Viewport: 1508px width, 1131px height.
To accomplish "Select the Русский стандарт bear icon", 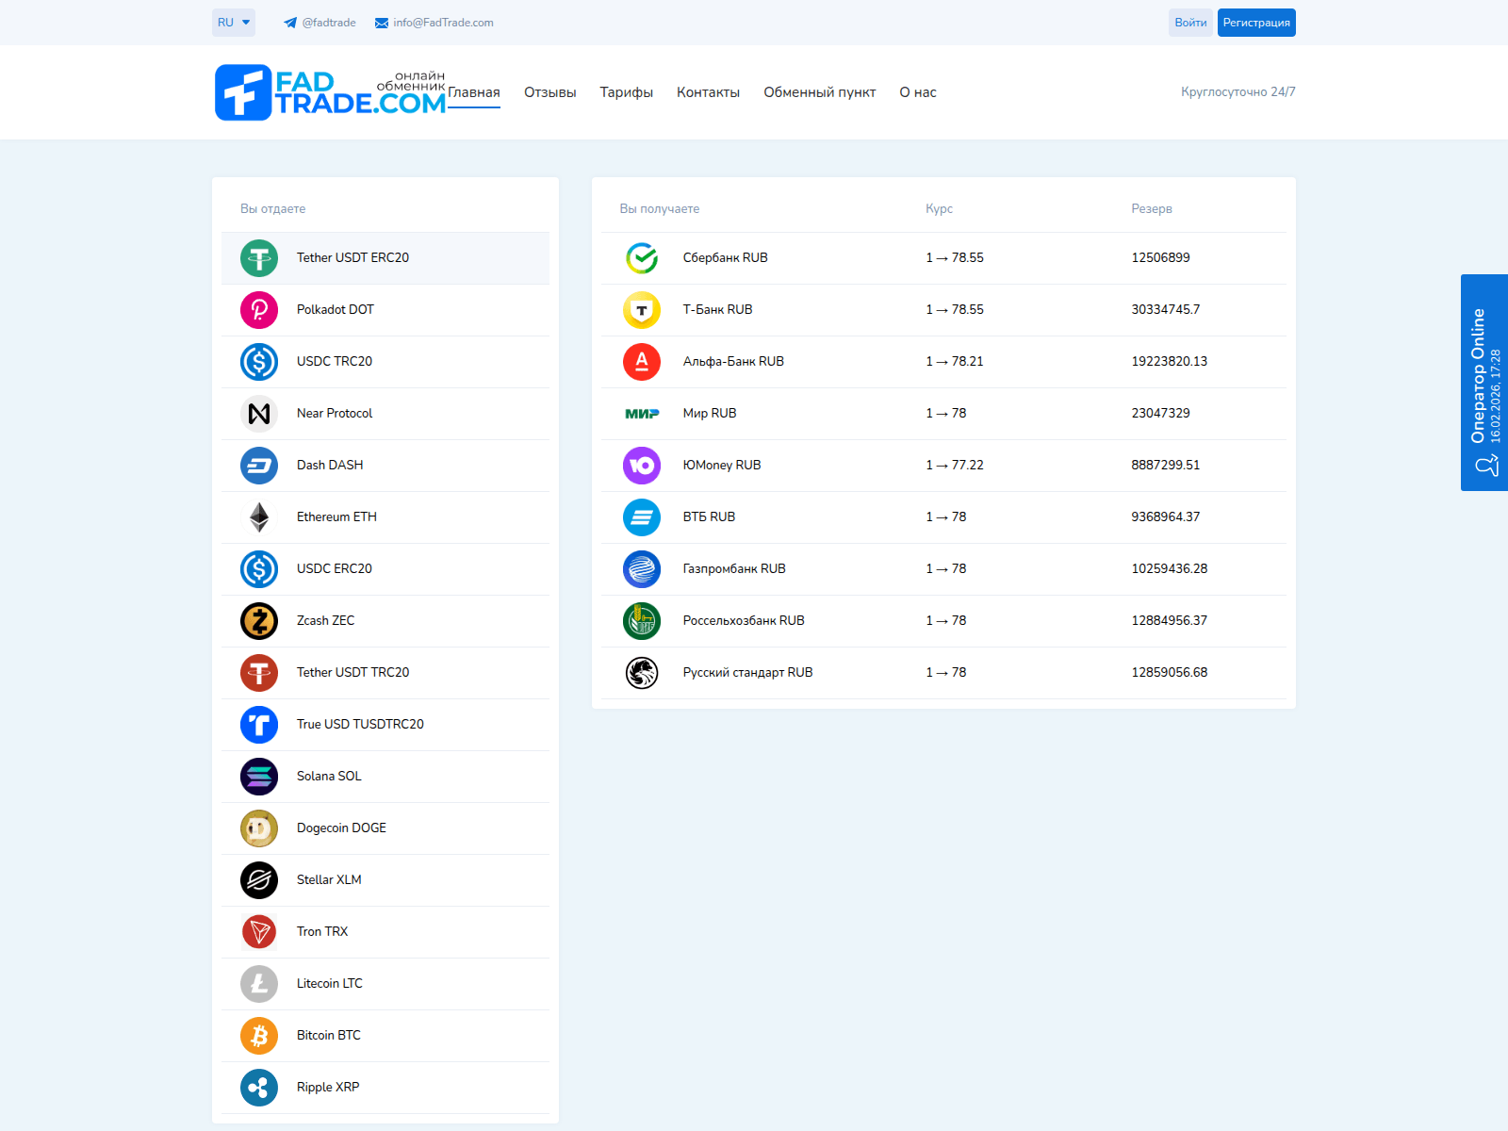I will pos(642,673).
